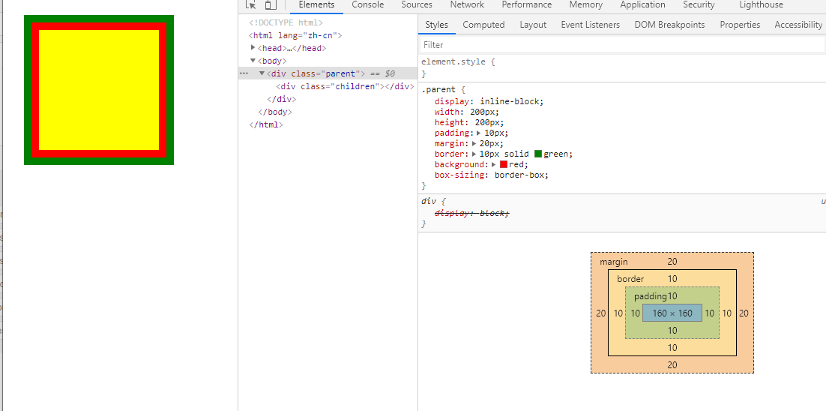The width and height of the screenshot is (826, 411).
Task: Open the green border color swatch
Action: point(538,154)
